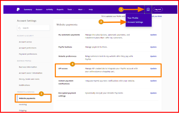Open Shipping settings
179x113 pixels.
[23, 110]
